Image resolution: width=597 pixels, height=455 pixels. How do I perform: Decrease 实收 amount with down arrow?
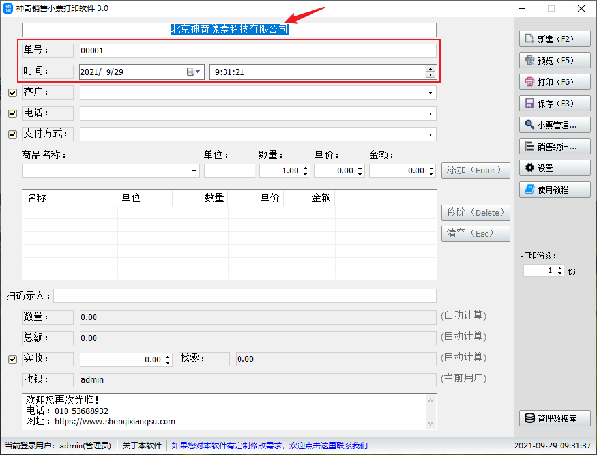[x=168, y=362]
